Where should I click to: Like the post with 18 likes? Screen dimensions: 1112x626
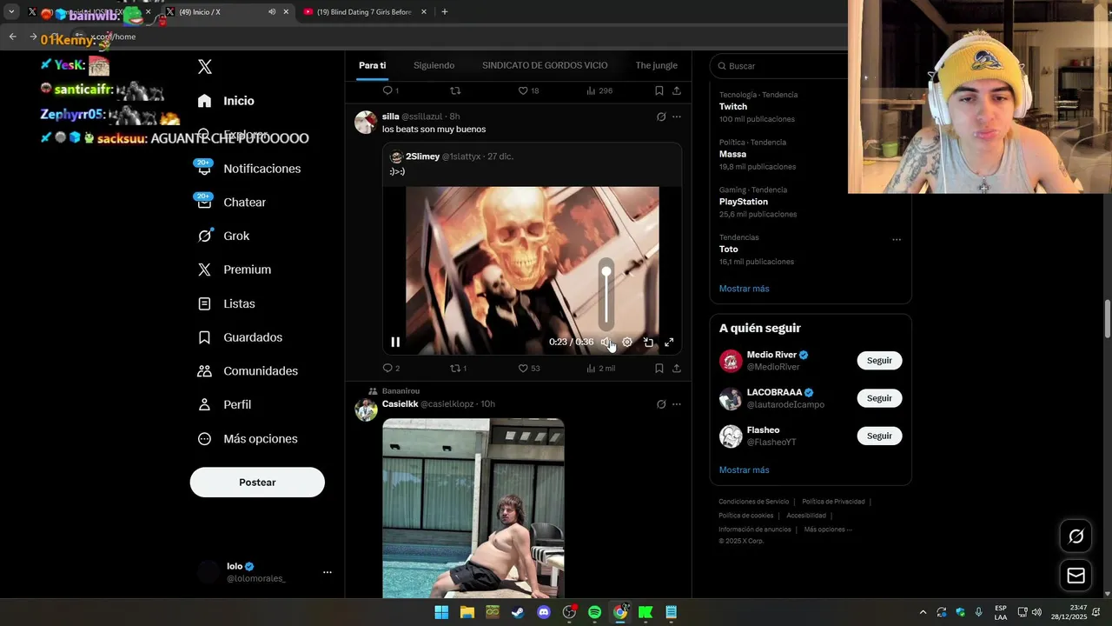coord(528,90)
